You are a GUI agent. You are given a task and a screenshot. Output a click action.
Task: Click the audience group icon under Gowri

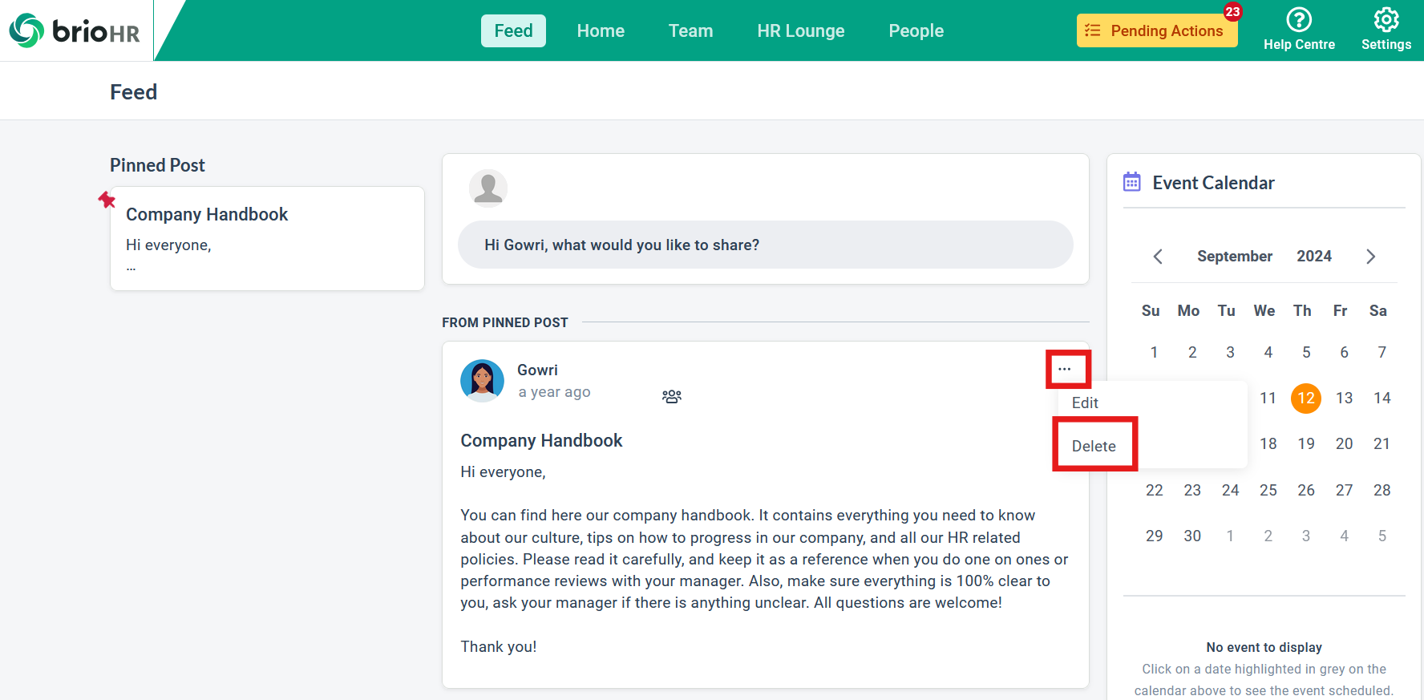tap(672, 396)
